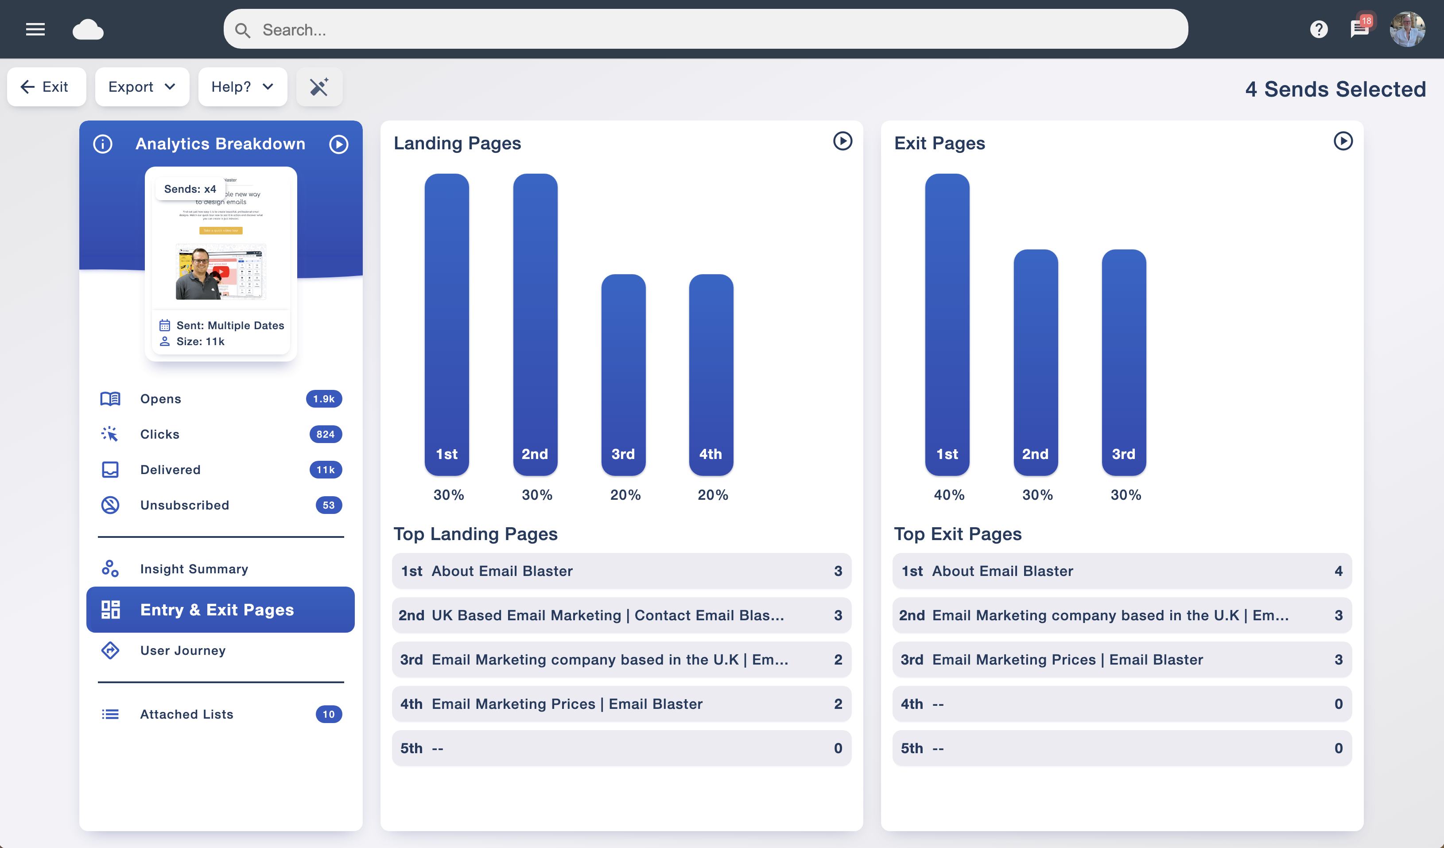Image resolution: width=1444 pixels, height=848 pixels.
Task: Click the Unsubscribed icon
Action: (110, 505)
